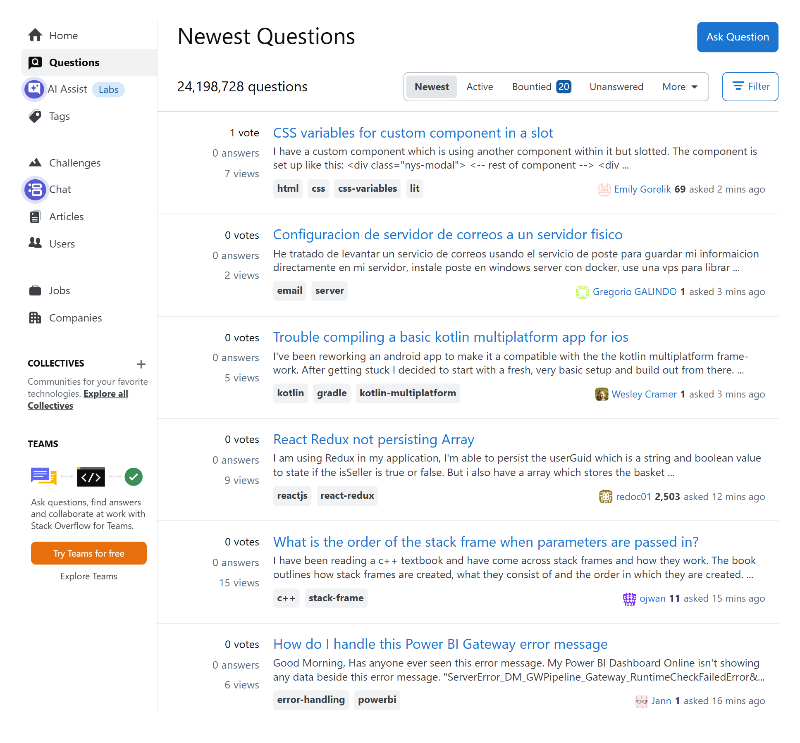Click Try Teams for free button

(88, 553)
